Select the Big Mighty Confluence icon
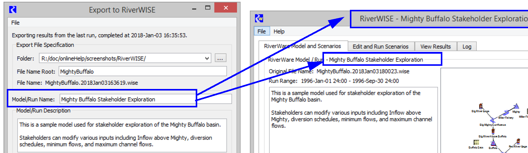This screenshot has height=153, width=528. coord(492,120)
